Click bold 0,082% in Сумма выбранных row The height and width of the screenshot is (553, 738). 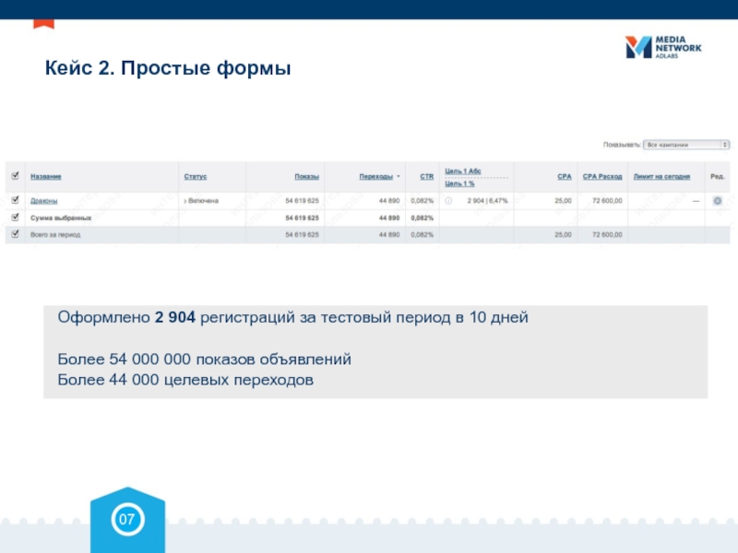423,218
